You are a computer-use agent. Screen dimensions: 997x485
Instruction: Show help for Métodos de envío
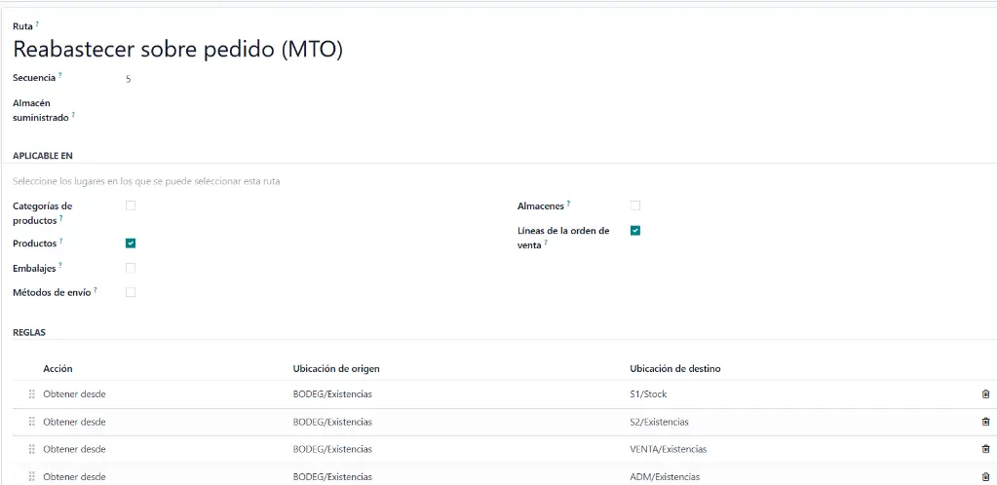(x=96, y=290)
